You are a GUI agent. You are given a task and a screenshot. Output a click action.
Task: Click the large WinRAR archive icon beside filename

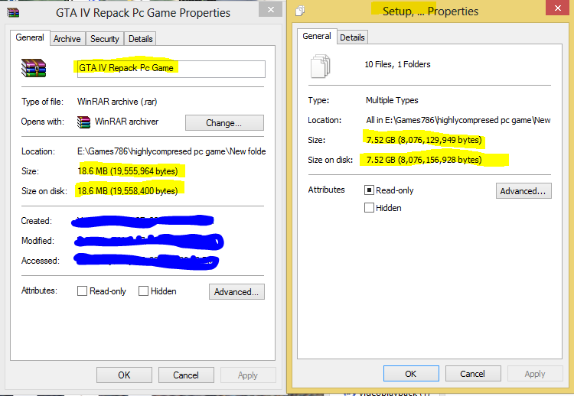34,67
